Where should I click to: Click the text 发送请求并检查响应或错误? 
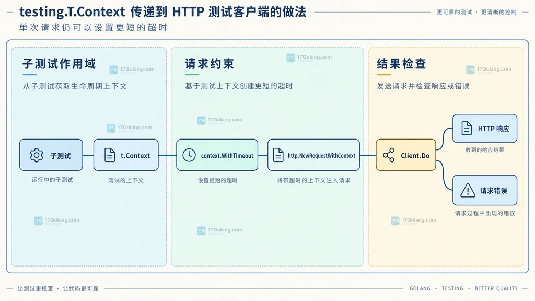[423, 86]
